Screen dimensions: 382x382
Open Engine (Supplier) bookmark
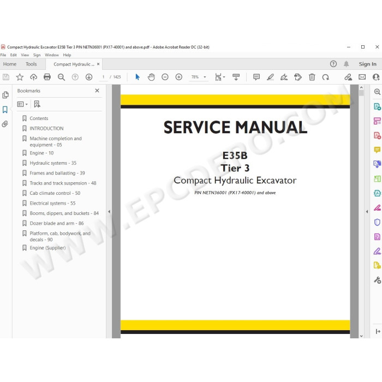(x=47, y=248)
